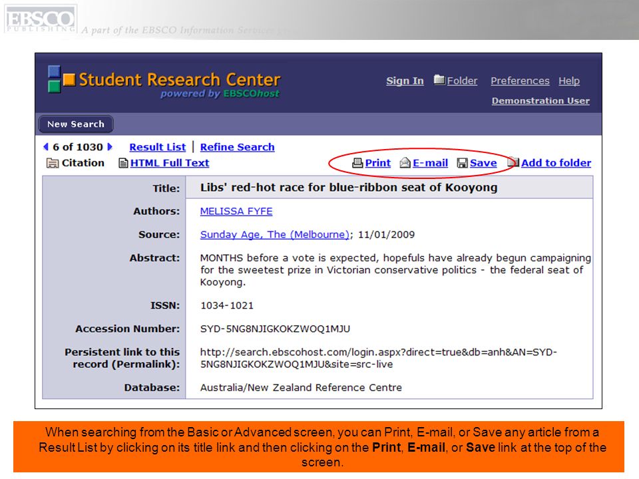Click the Save floppy disk icon
The height and width of the screenshot is (479, 639).
point(462,163)
